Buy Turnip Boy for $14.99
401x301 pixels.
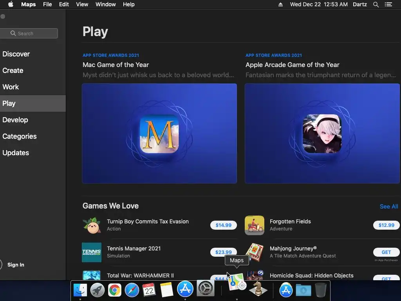[x=224, y=225]
